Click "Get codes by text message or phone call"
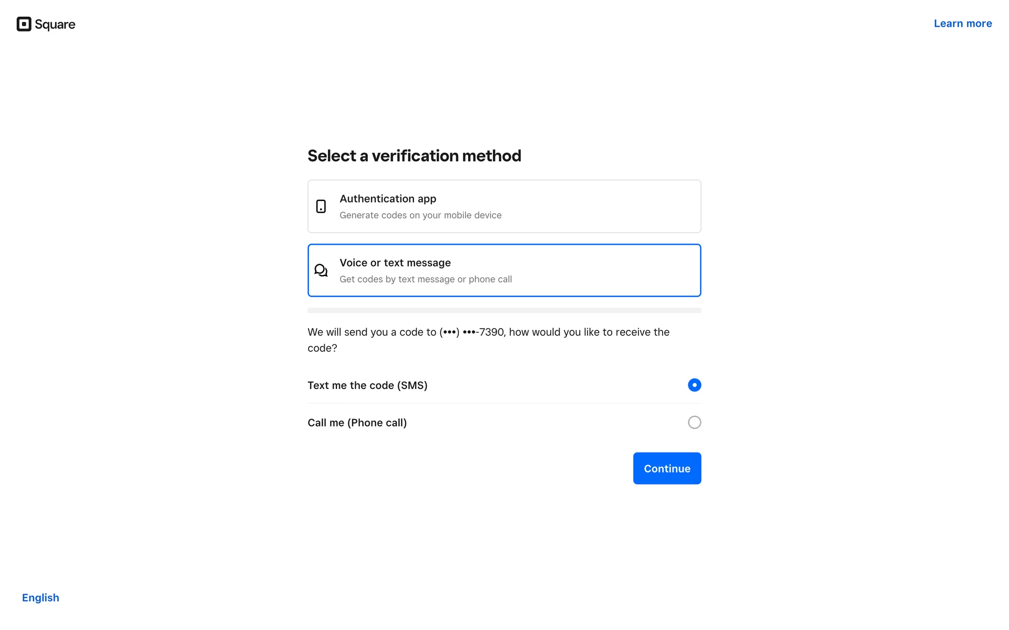Screen dimensions: 1009x630 click(426, 279)
